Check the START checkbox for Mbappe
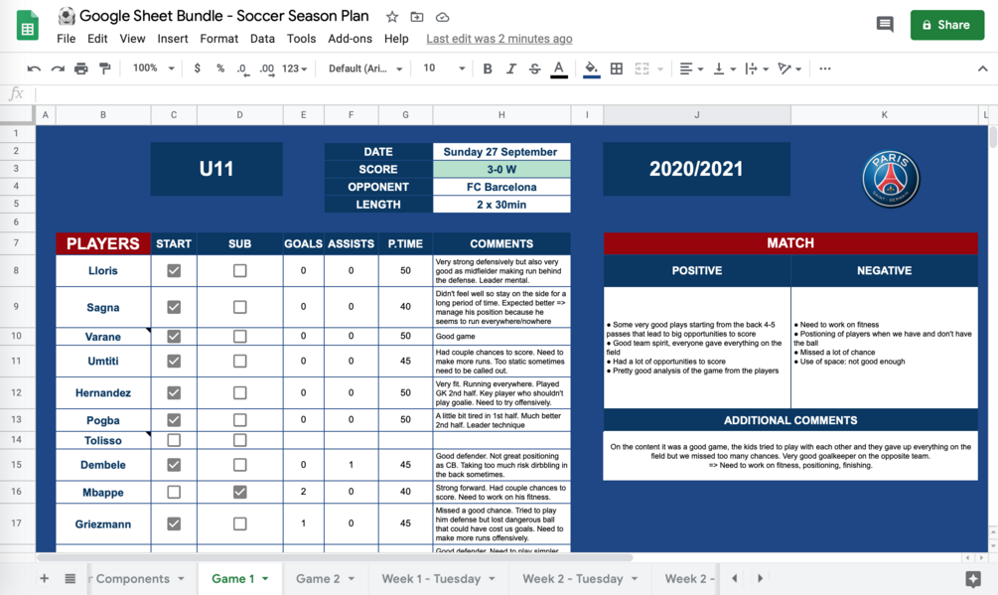Screen dimensions: 998x595 (174, 492)
